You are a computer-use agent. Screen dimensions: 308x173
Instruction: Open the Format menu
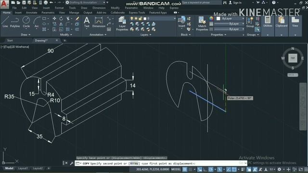point(59,8)
